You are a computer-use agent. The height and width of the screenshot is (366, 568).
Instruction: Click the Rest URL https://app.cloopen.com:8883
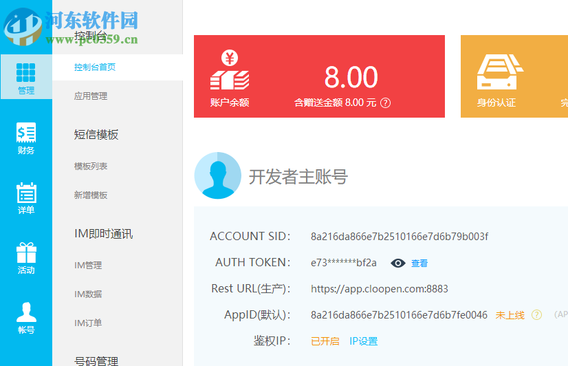pyautogui.click(x=380, y=289)
